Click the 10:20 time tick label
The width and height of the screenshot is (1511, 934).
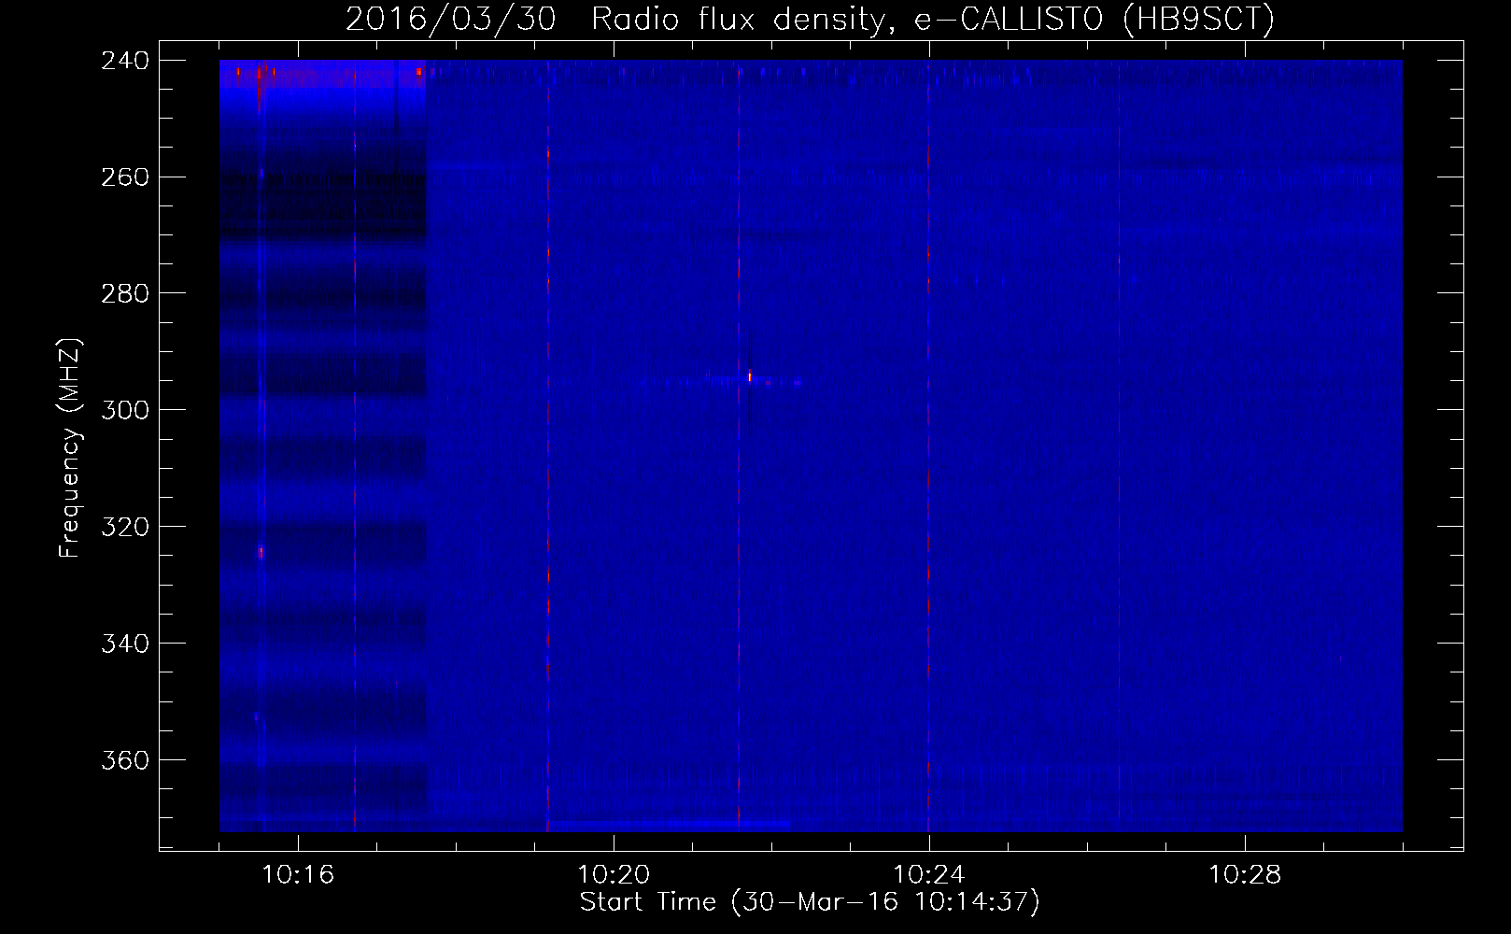click(x=614, y=875)
